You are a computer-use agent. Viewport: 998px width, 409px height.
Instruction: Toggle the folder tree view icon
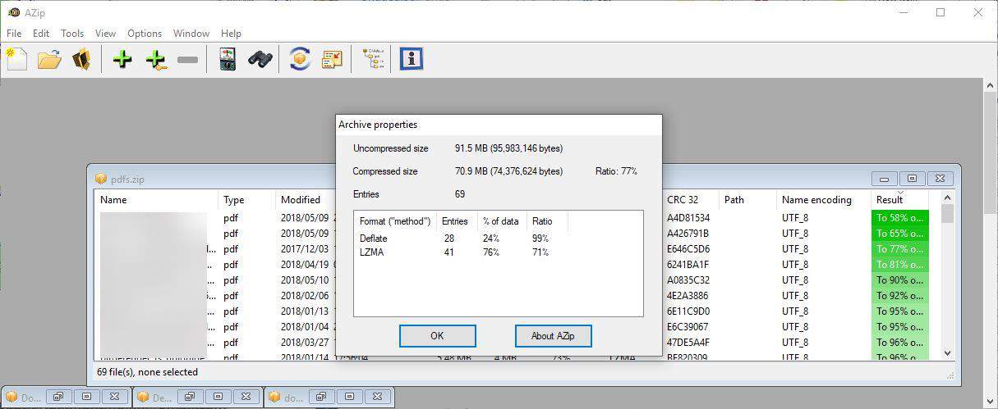pyautogui.click(x=373, y=59)
